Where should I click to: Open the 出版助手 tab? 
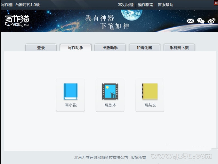(110, 47)
